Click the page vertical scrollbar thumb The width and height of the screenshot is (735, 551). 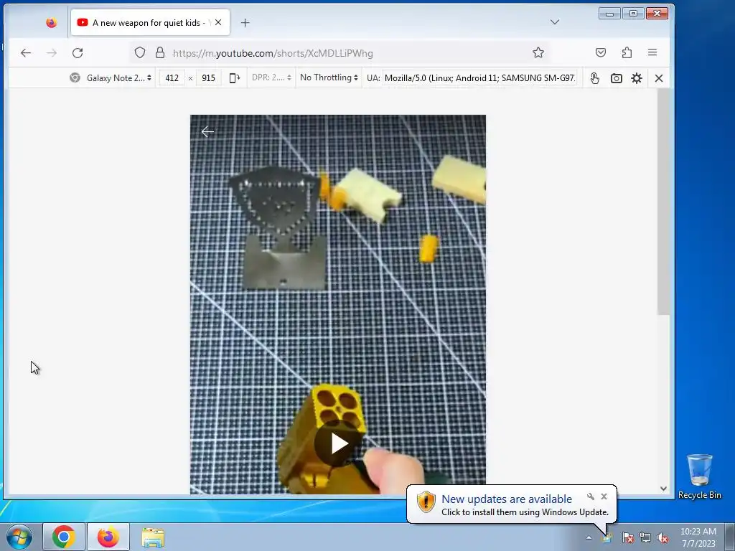tap(663, 202)
